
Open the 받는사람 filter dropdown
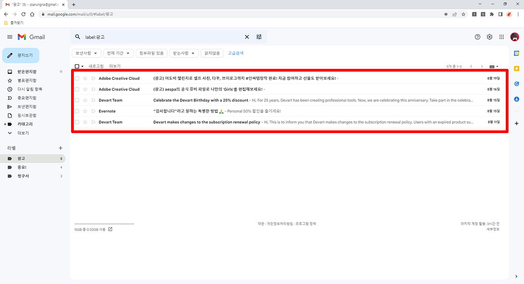point(184,53)
